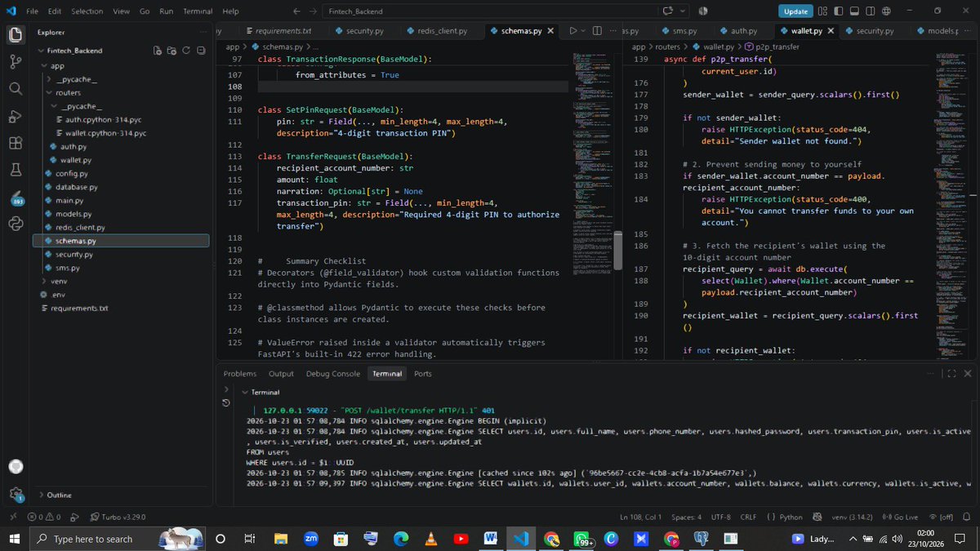This screenshot has width=980, height=551.
Task: Collapse all folders in Explorer
Action: pyautogui.click(x=199, y=51)
